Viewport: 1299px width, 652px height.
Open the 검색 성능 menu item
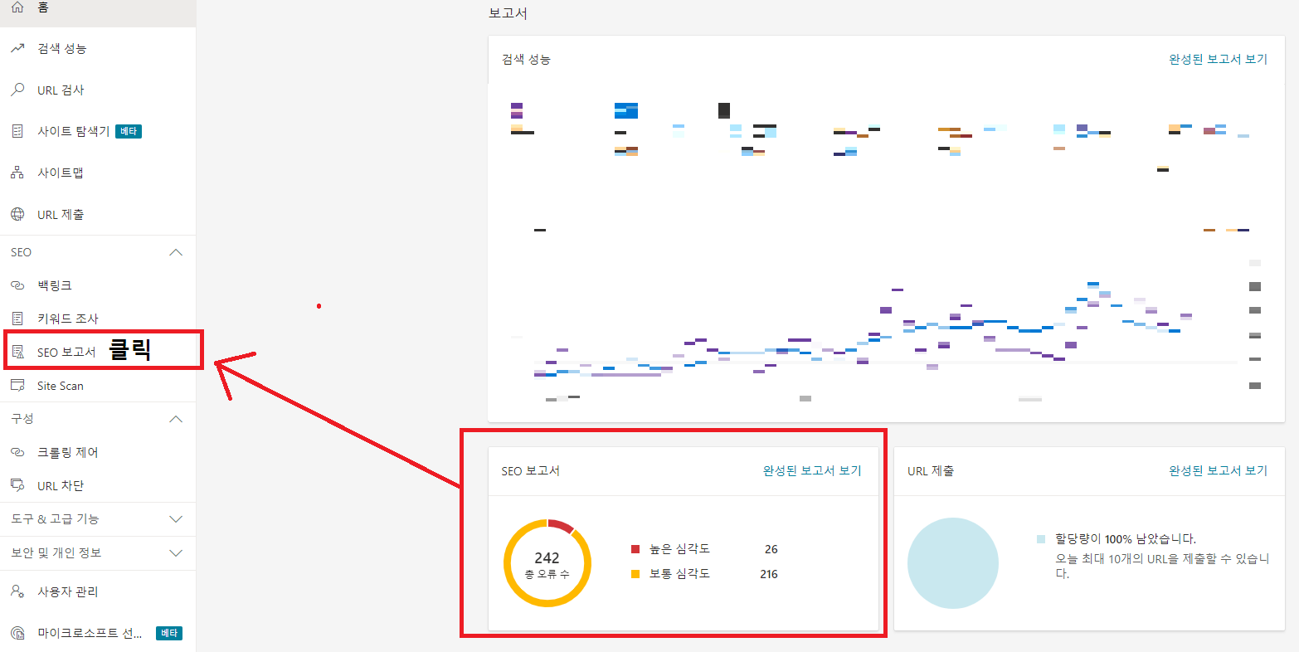click(x=98, y=49)
